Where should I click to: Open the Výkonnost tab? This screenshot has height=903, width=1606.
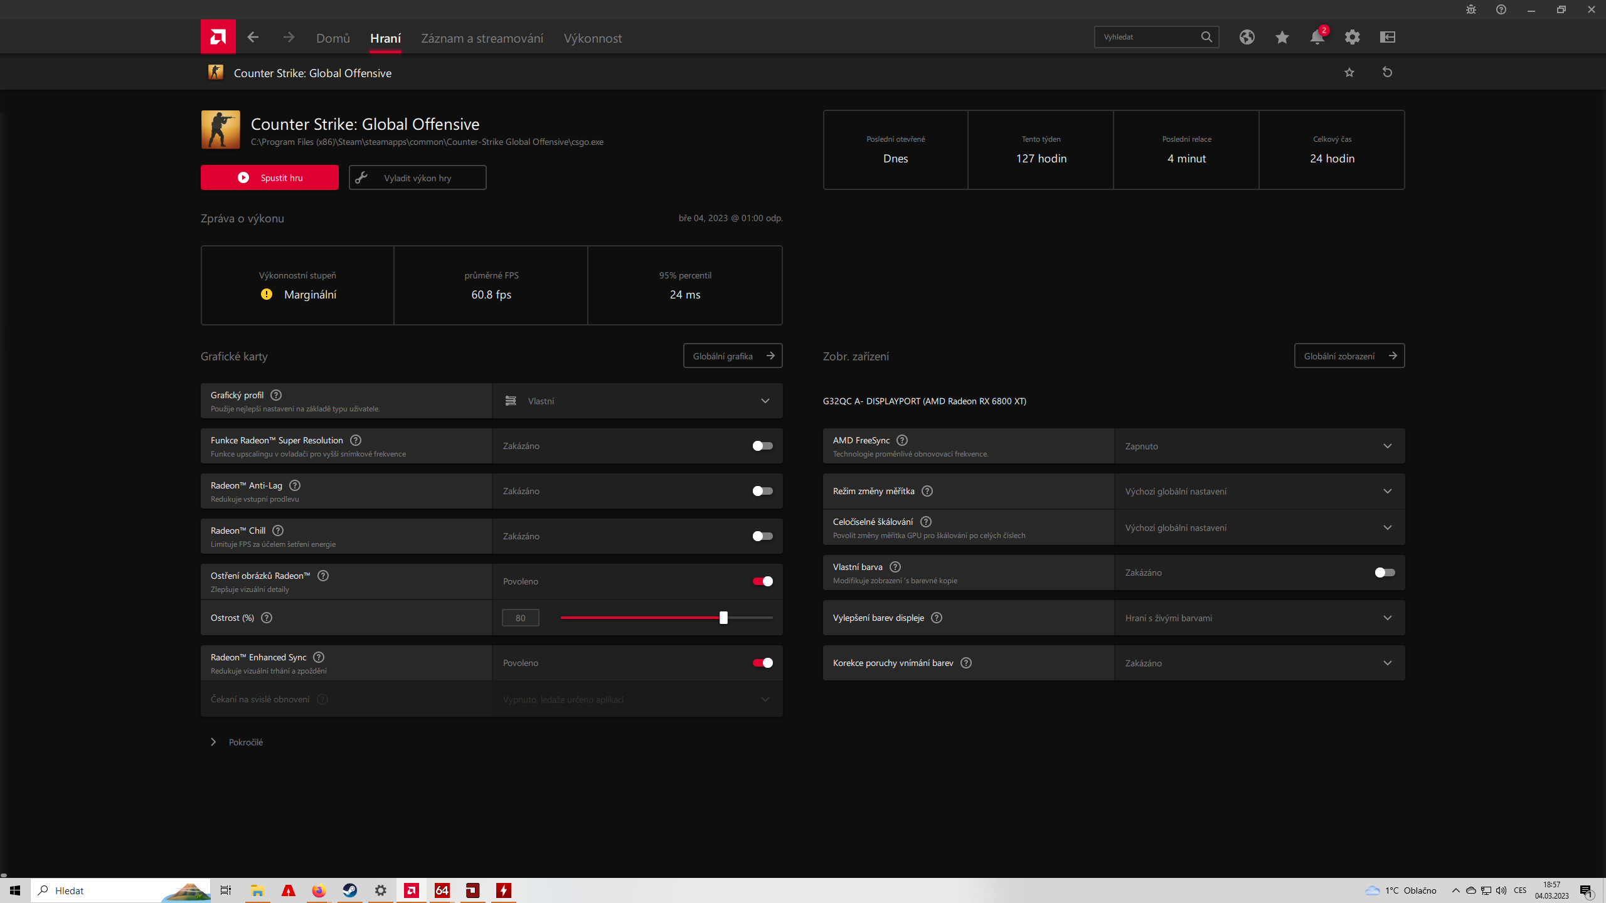pyautogui.click(x=593, y=38)
